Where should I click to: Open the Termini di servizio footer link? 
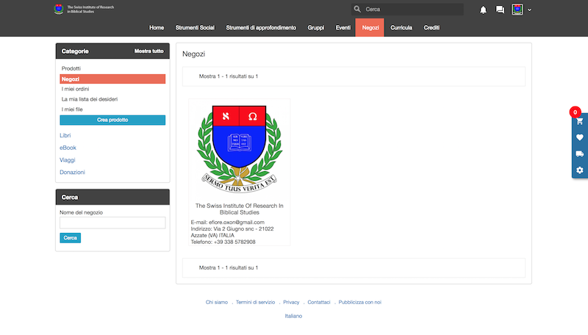click(255, 303)
